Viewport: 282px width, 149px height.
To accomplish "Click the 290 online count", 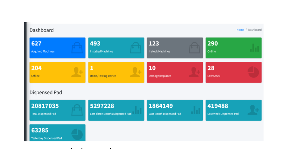I will [213, 43].
